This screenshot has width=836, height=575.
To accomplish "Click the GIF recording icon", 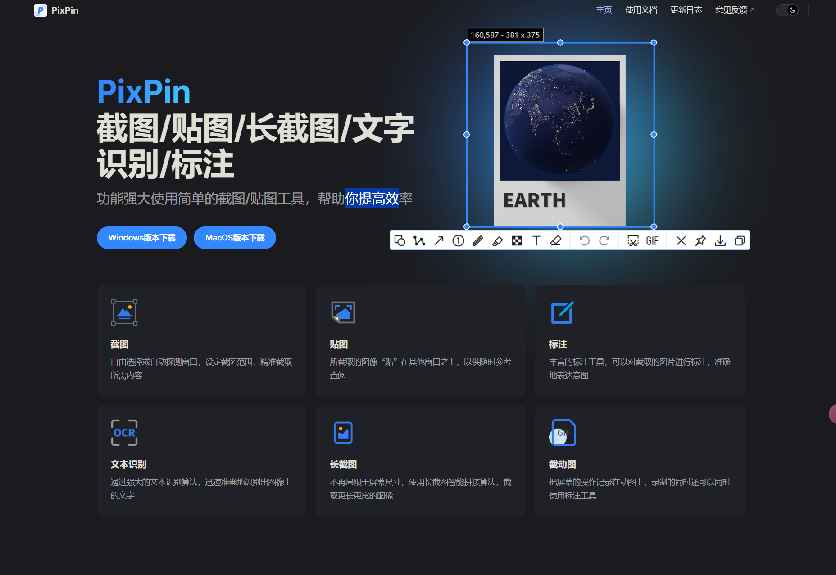I will pyautogui.click(x=652, y=241).
